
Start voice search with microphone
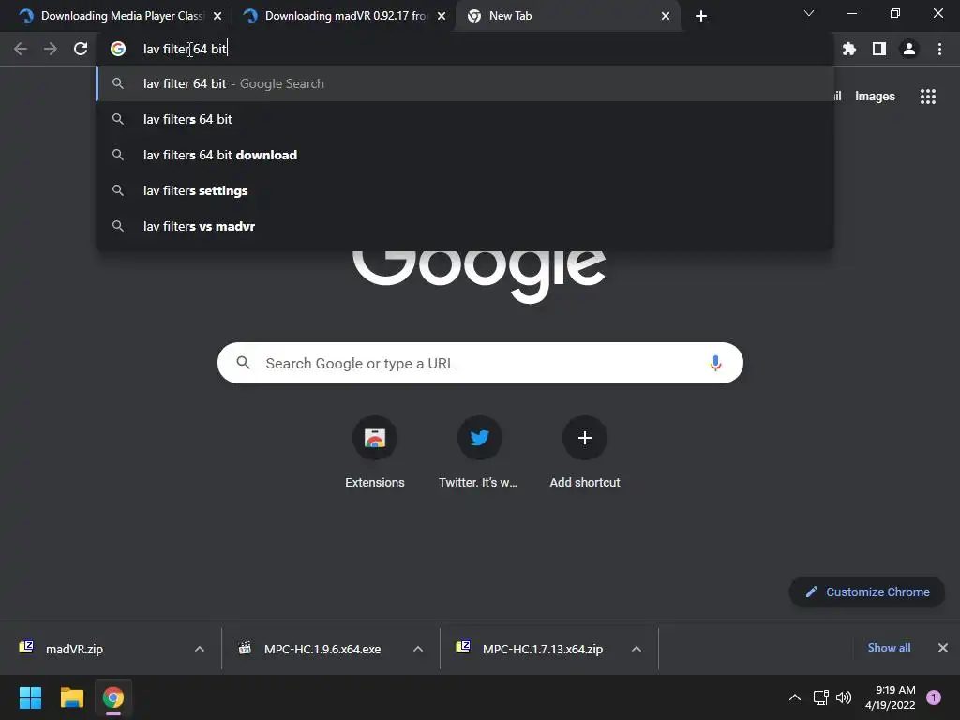coord(715,363)
